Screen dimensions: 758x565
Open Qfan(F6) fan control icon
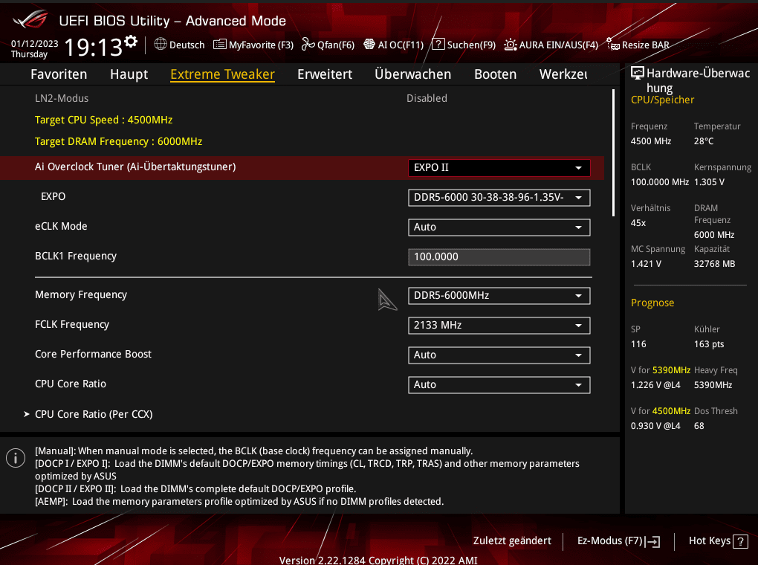point(308,44)
